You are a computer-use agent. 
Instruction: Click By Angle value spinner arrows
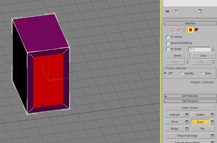click(x=213, y=49)
